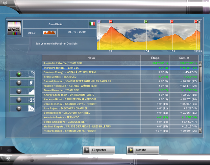
Task: Show team classification via jerseys icon
Action: click(x=31, y=108)
